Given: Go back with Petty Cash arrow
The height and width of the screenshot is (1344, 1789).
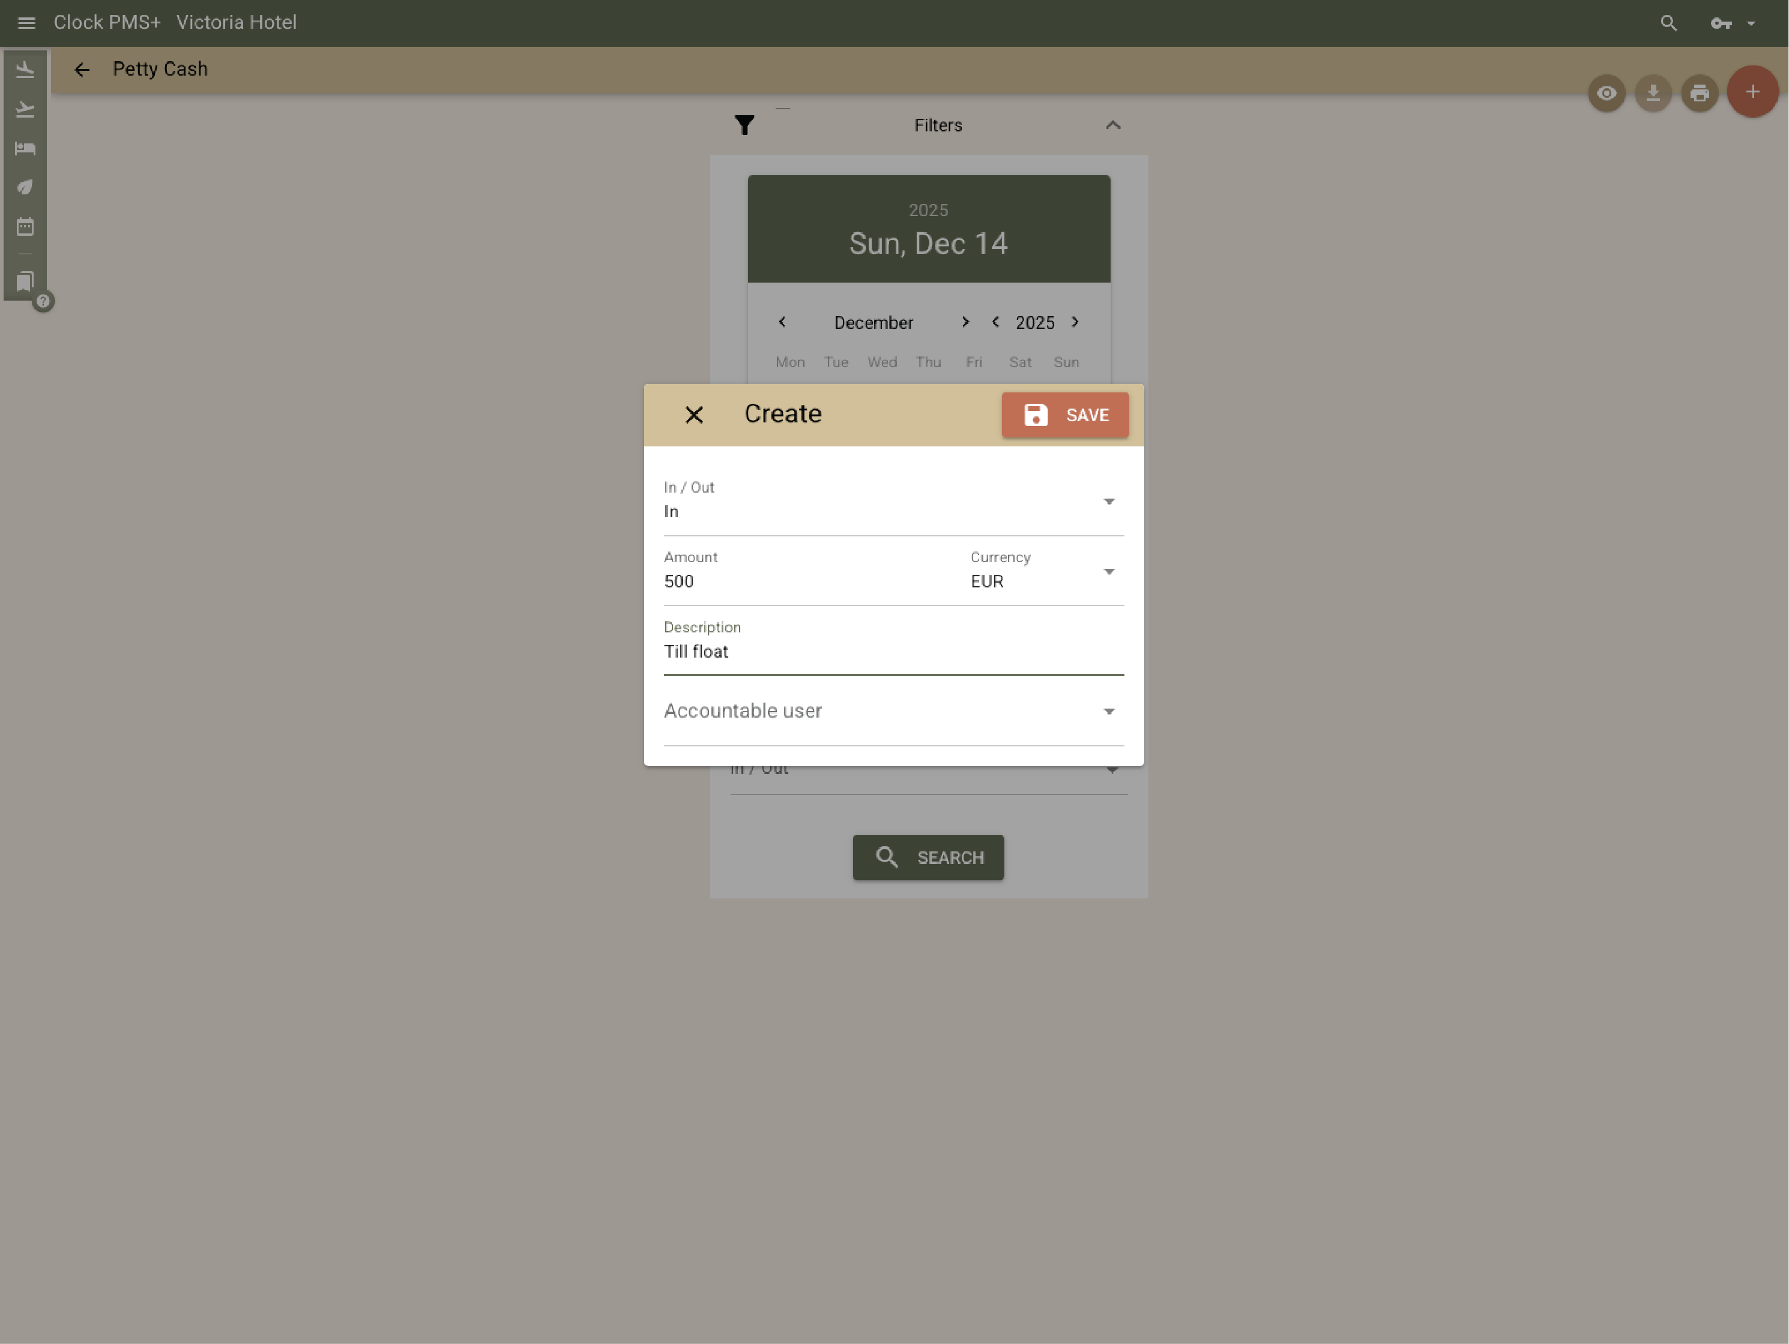Looking at the screenshot, I should click(82, 70).
